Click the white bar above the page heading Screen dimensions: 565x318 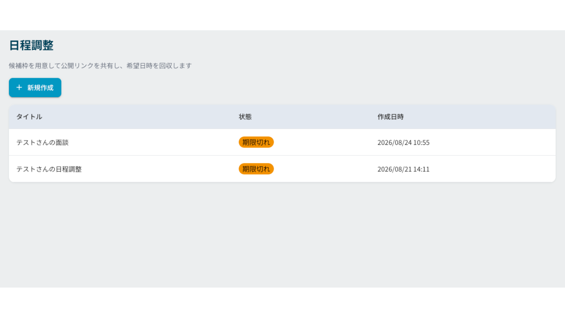coord(282,15)
